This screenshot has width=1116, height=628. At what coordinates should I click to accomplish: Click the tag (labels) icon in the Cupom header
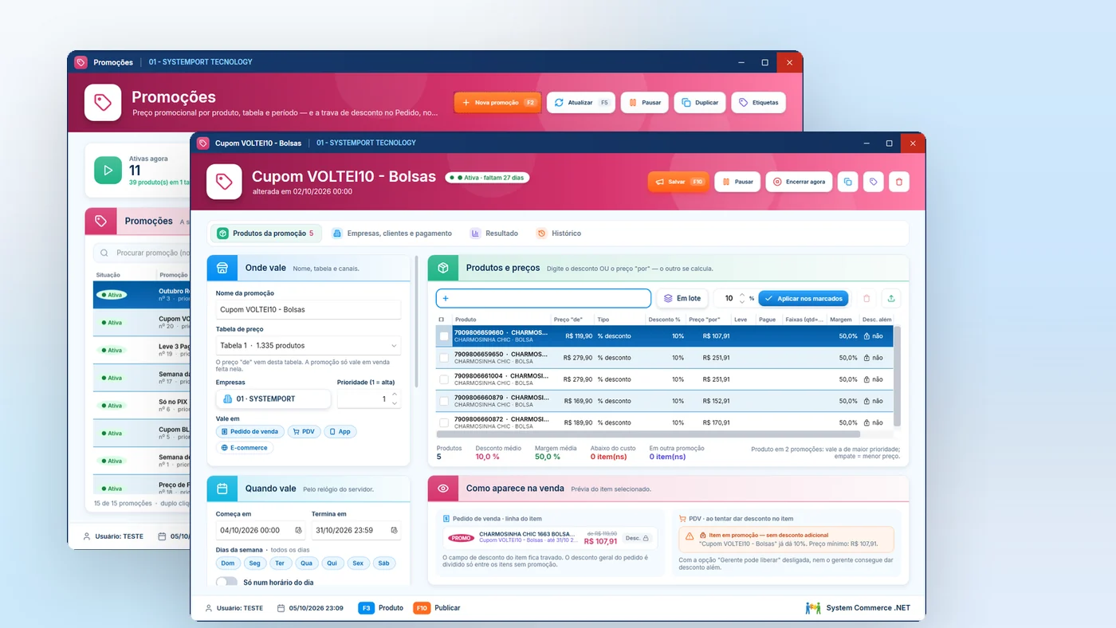874,182
